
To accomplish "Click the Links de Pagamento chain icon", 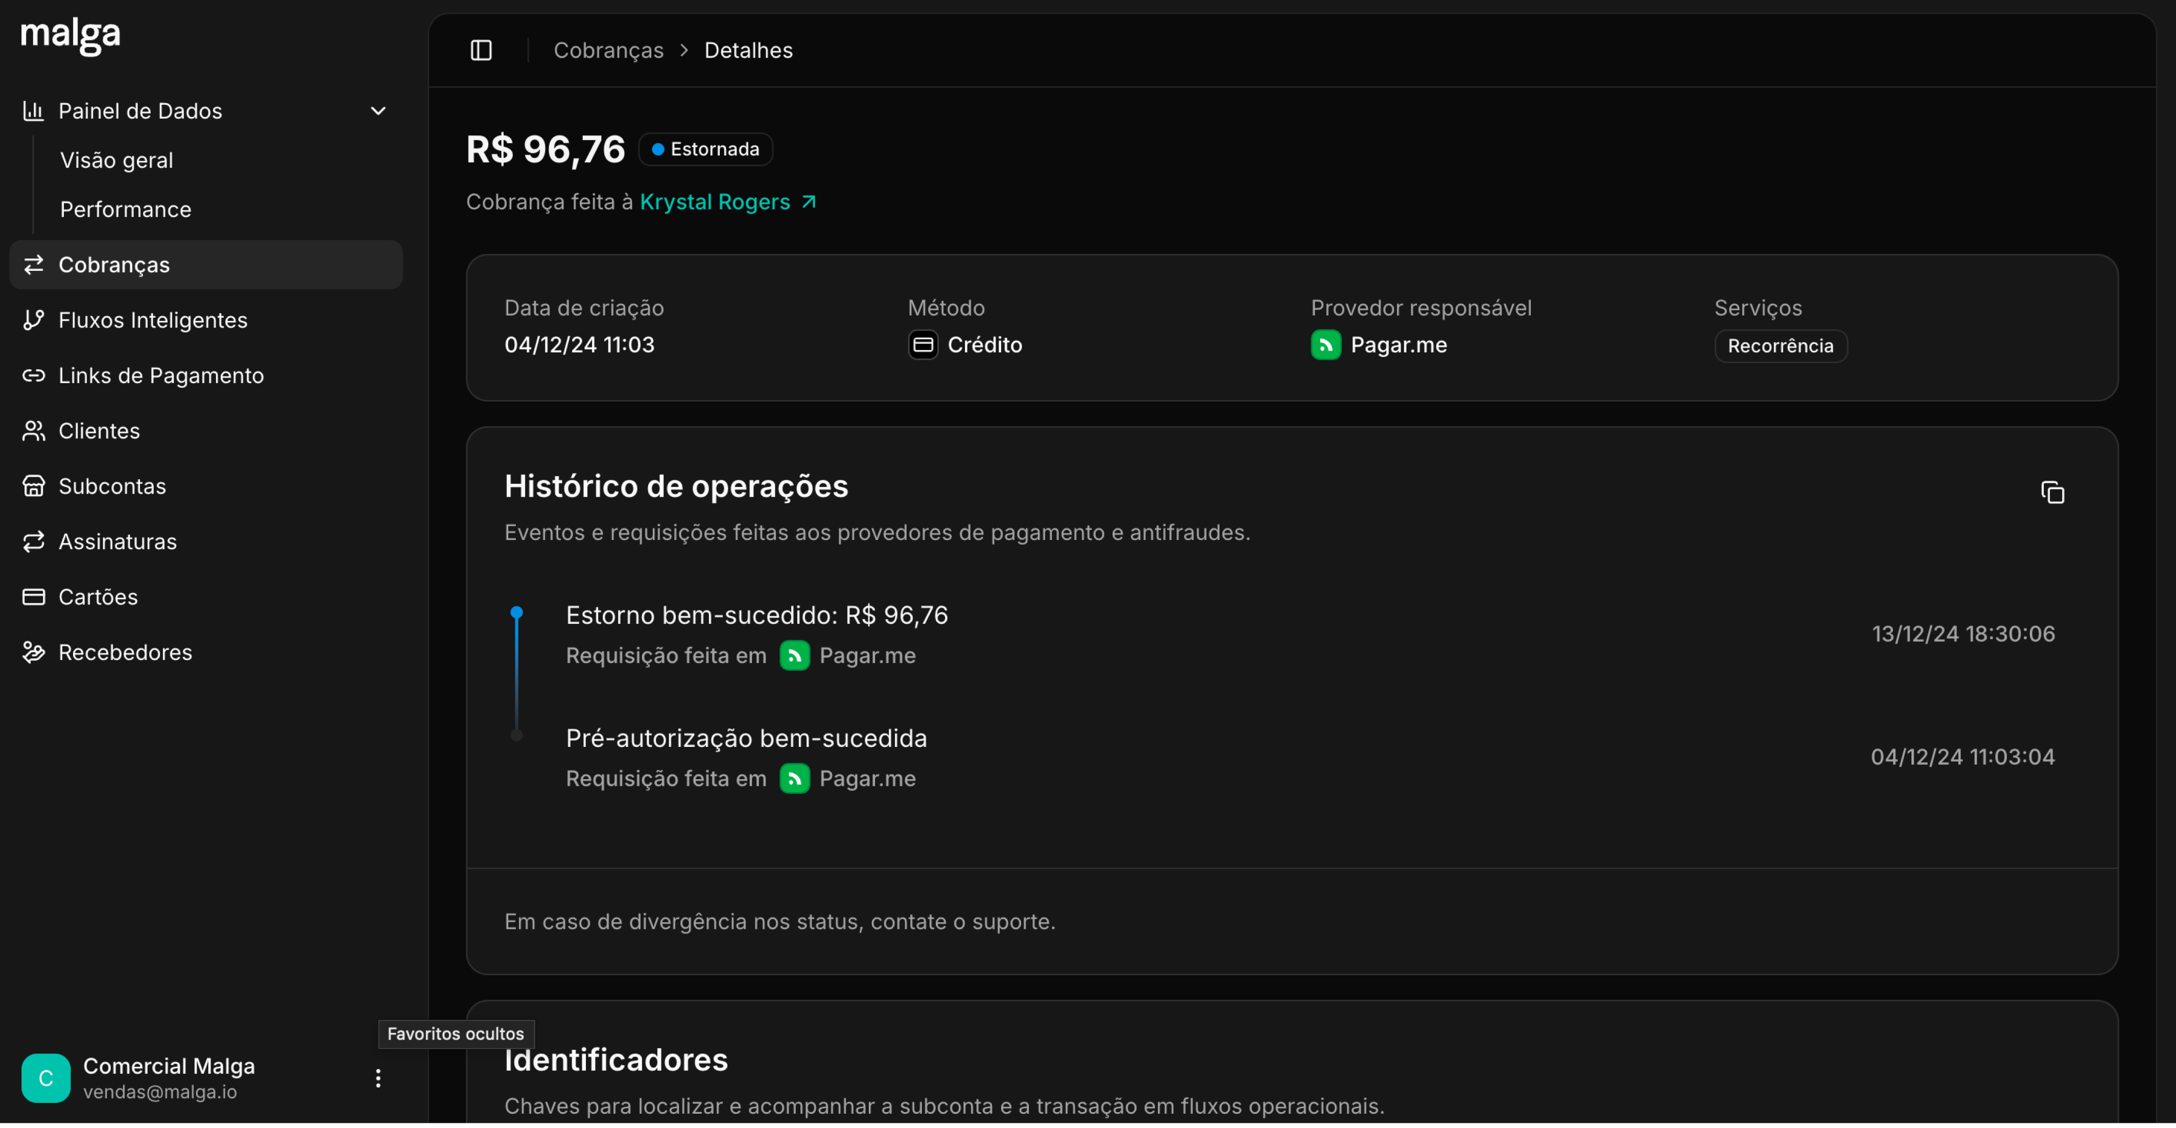I will coord(33,376).
